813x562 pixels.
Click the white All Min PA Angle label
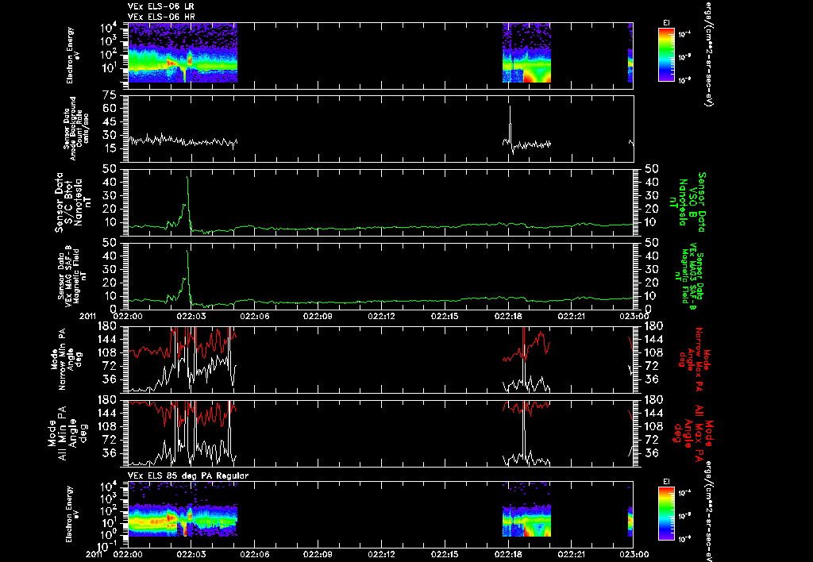pyautogui.click(x=68, y=433)
